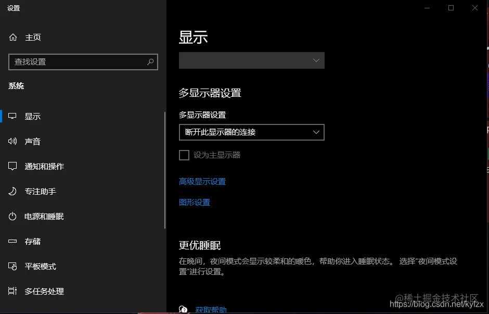Open 平板模式 settings
The width and height of the screenshot is (489, 314).
(x=41, y=266)
